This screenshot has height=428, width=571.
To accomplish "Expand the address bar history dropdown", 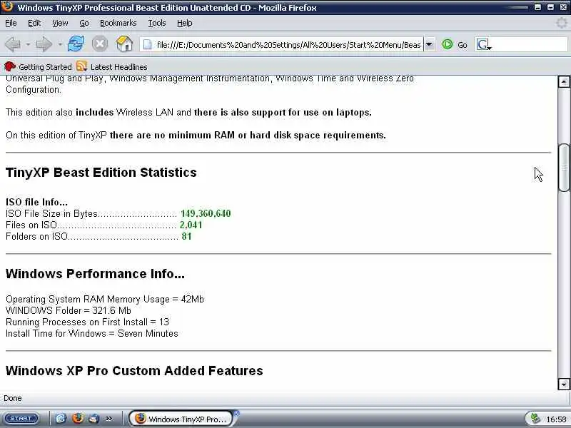I will (x=430, y=45).
